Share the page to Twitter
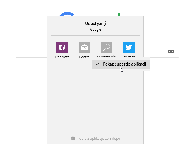Screen dimensions: 194x152 (129, 47)
